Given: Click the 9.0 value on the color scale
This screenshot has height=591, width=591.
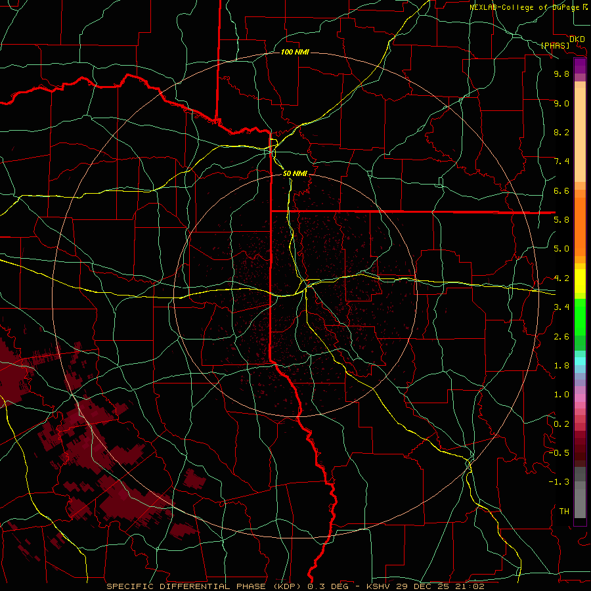Looking at the screenshot, I should (x=561, y=103).
